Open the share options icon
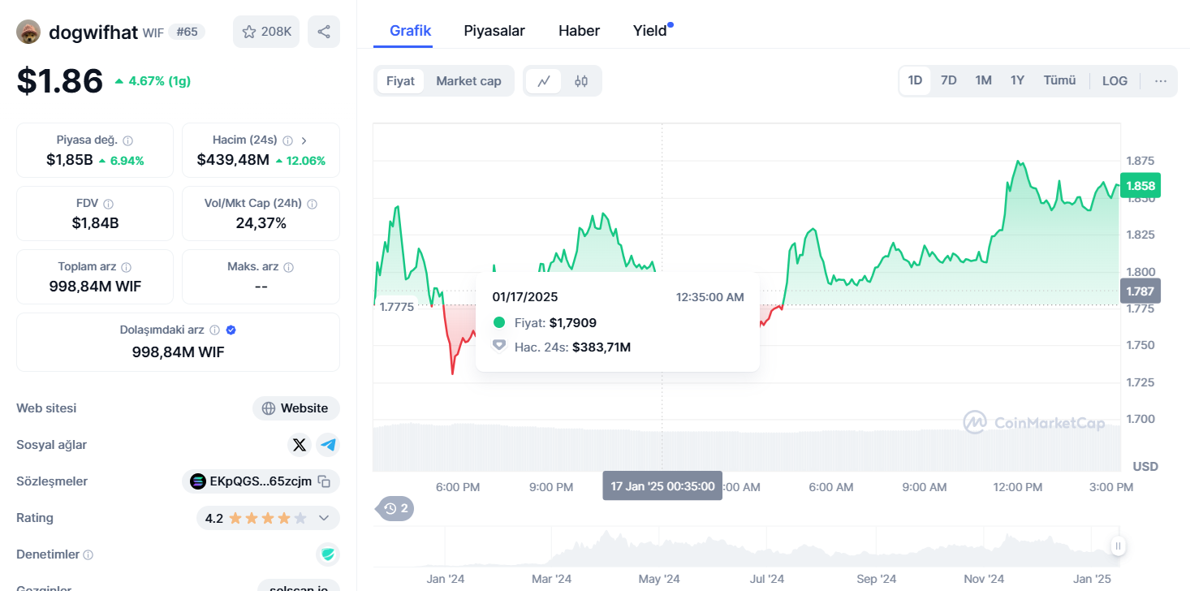This screenshot has width=1190, height=591. click(x=324, y=32)
